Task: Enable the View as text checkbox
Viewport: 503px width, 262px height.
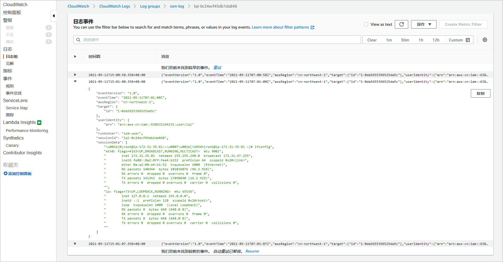Action: [366, 24]
